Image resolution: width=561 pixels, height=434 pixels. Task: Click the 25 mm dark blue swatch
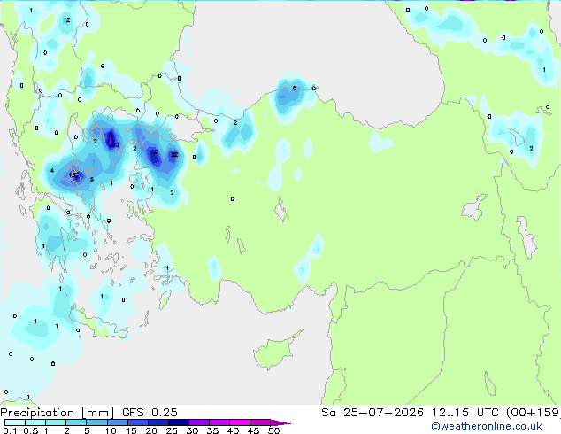click(x=179, y=422)
